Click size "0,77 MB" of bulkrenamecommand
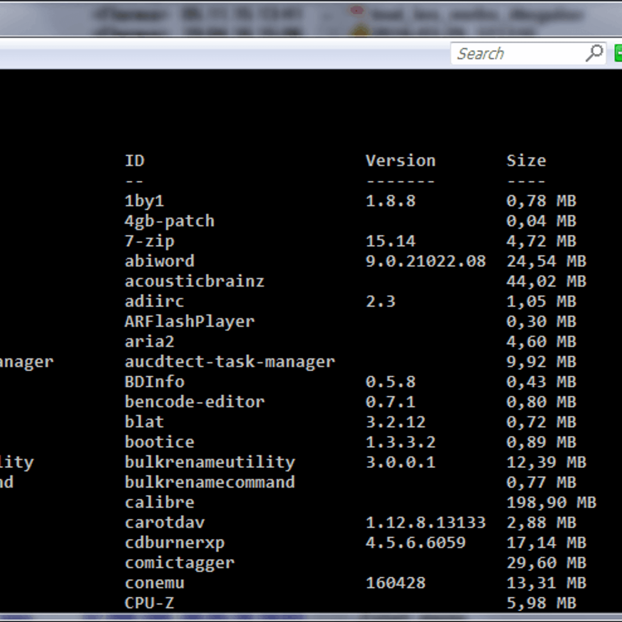This screenshot has height=622, width=622. 541,482
